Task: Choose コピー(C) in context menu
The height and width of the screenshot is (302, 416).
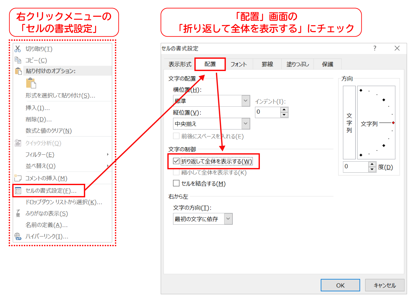Action: click(x=36, y=60)
